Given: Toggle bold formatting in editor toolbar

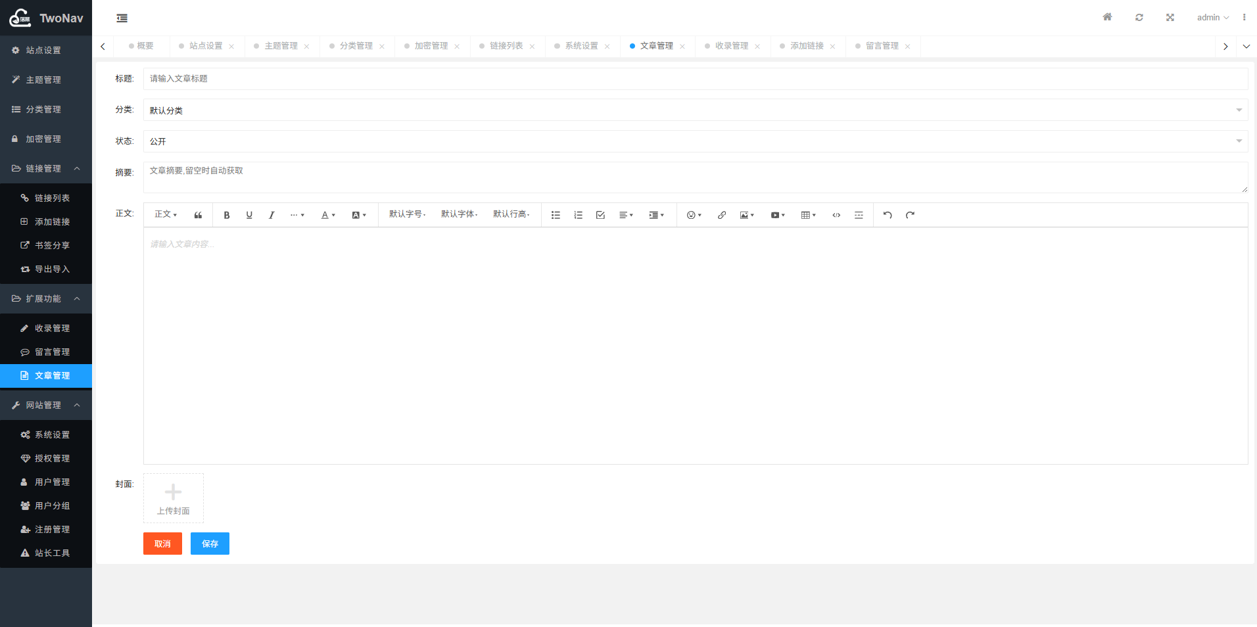Looking at the screenshot, I should click(x=227, y=215).
